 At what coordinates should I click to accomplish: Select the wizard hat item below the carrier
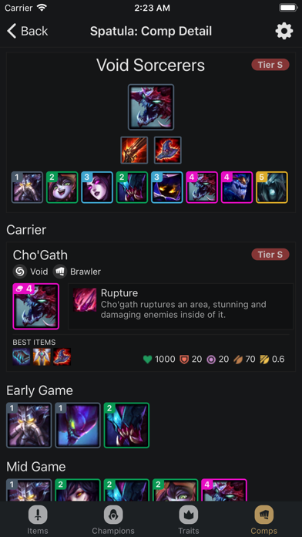pyautogui.click(x=168, y=150)
